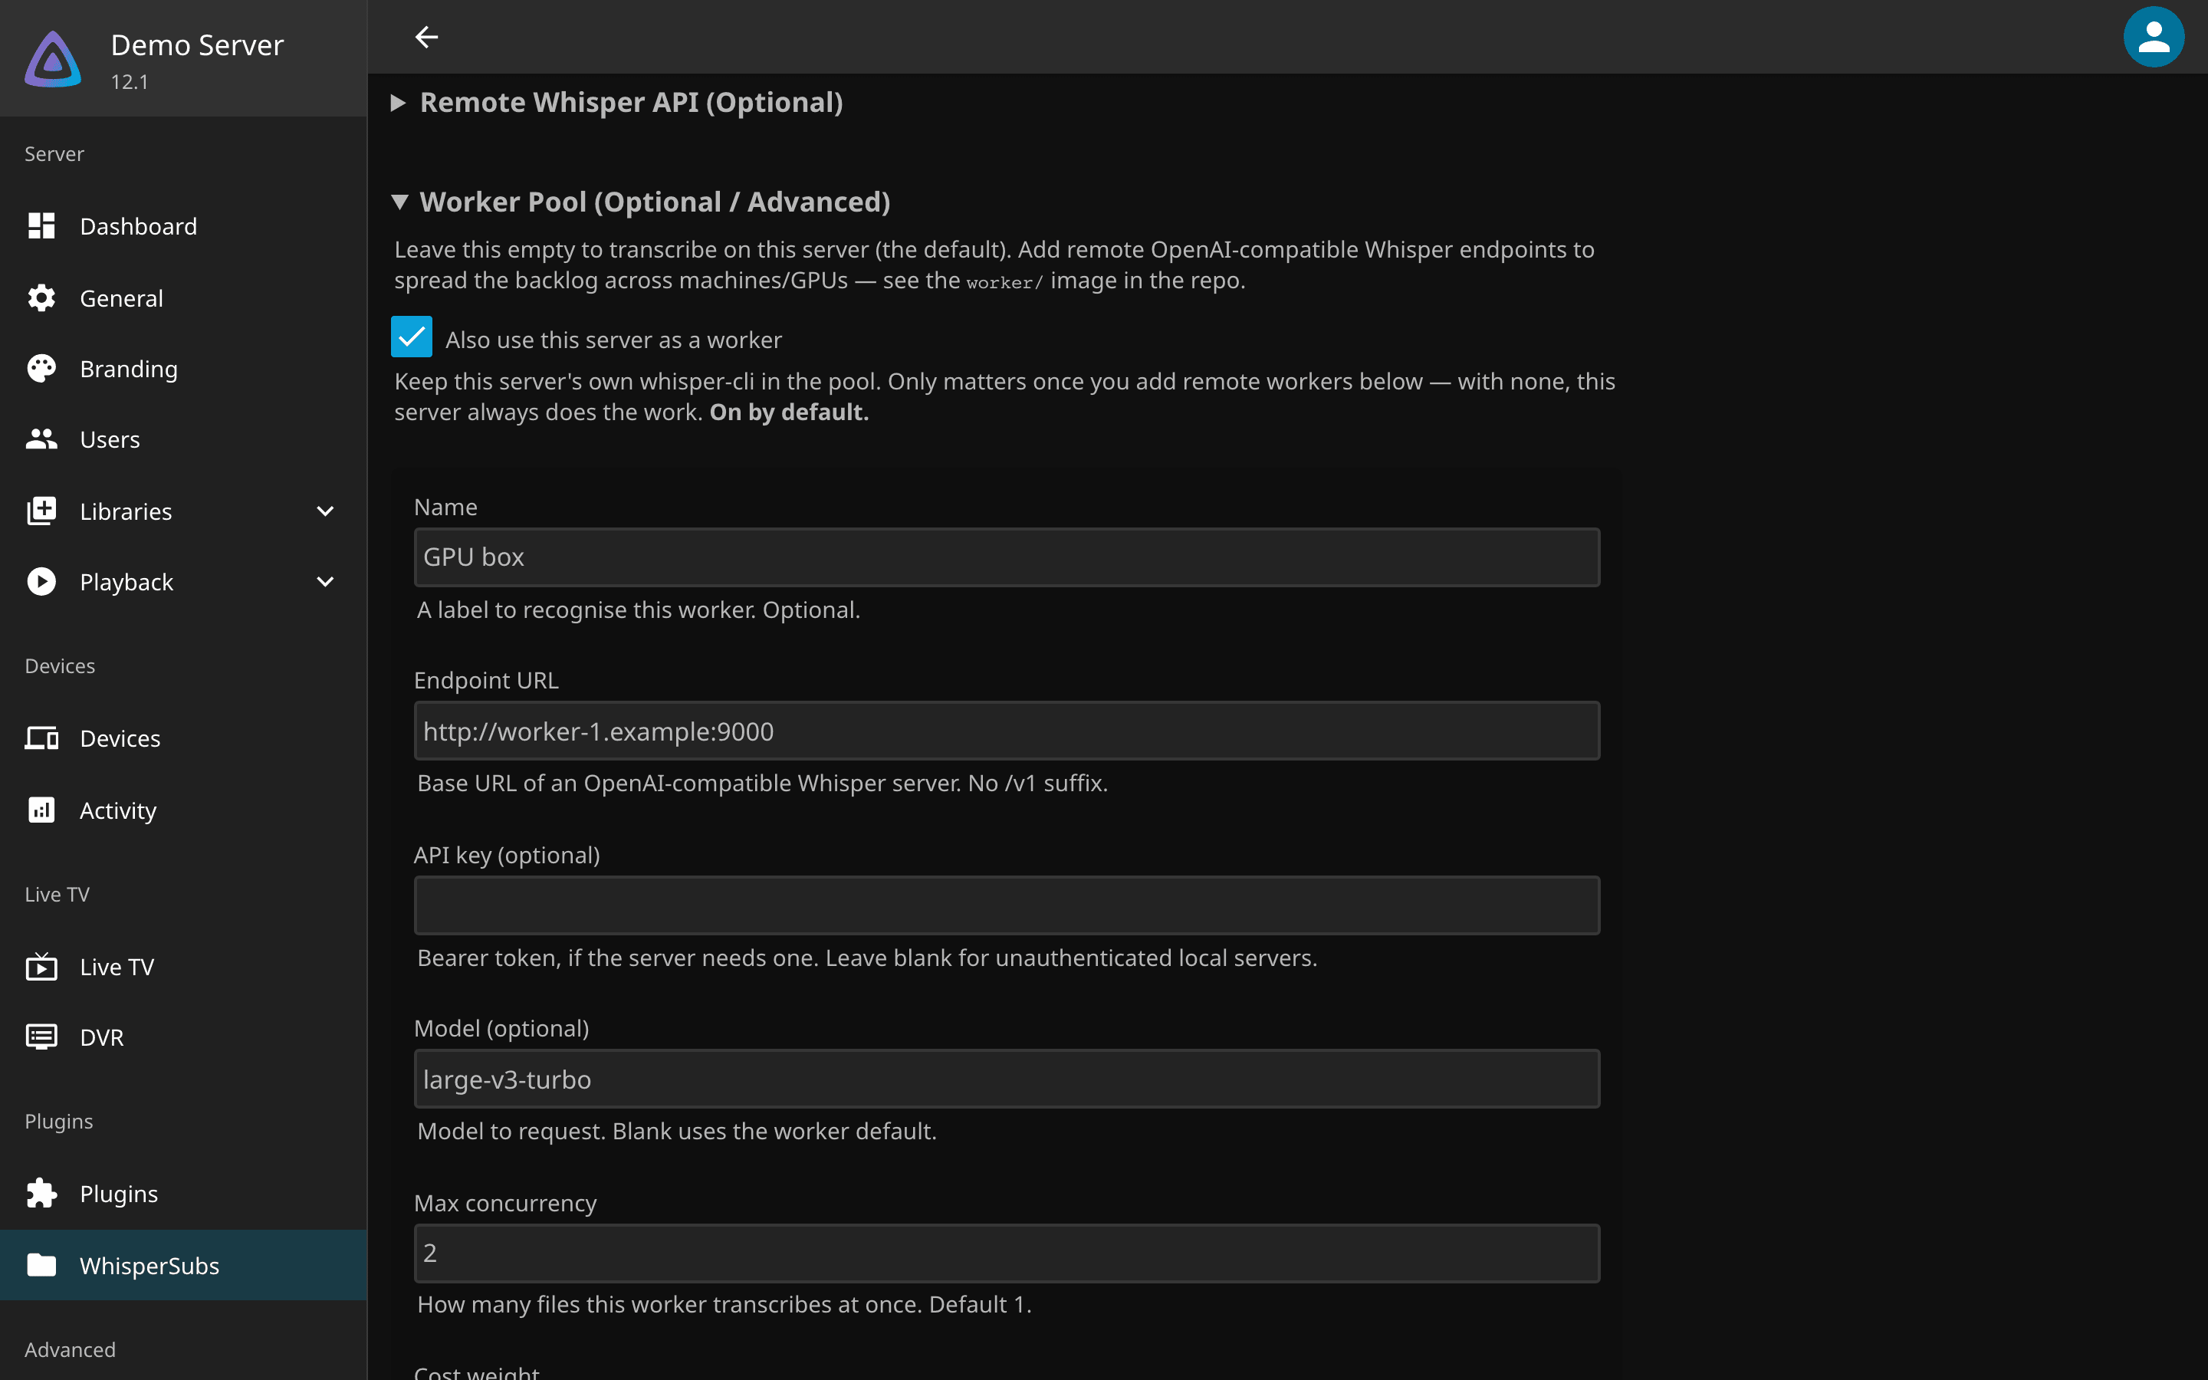Click the Activity chart icon
2208x1380 pixels.
[41, 810]
